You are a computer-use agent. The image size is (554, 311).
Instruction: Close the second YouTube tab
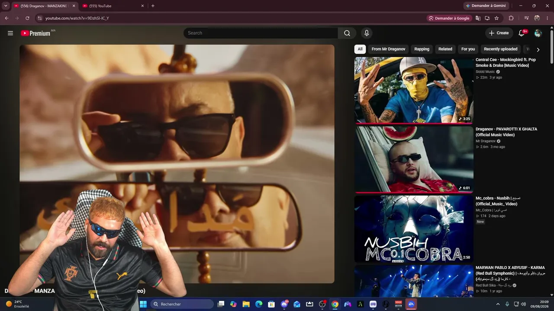point(142,6)
